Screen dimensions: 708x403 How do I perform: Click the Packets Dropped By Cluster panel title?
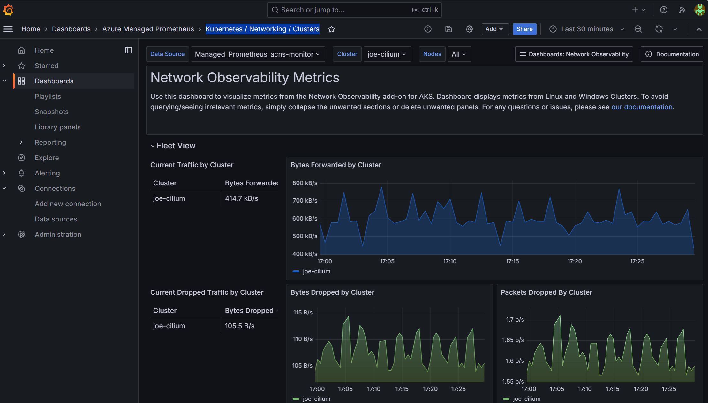pos(546,292)
